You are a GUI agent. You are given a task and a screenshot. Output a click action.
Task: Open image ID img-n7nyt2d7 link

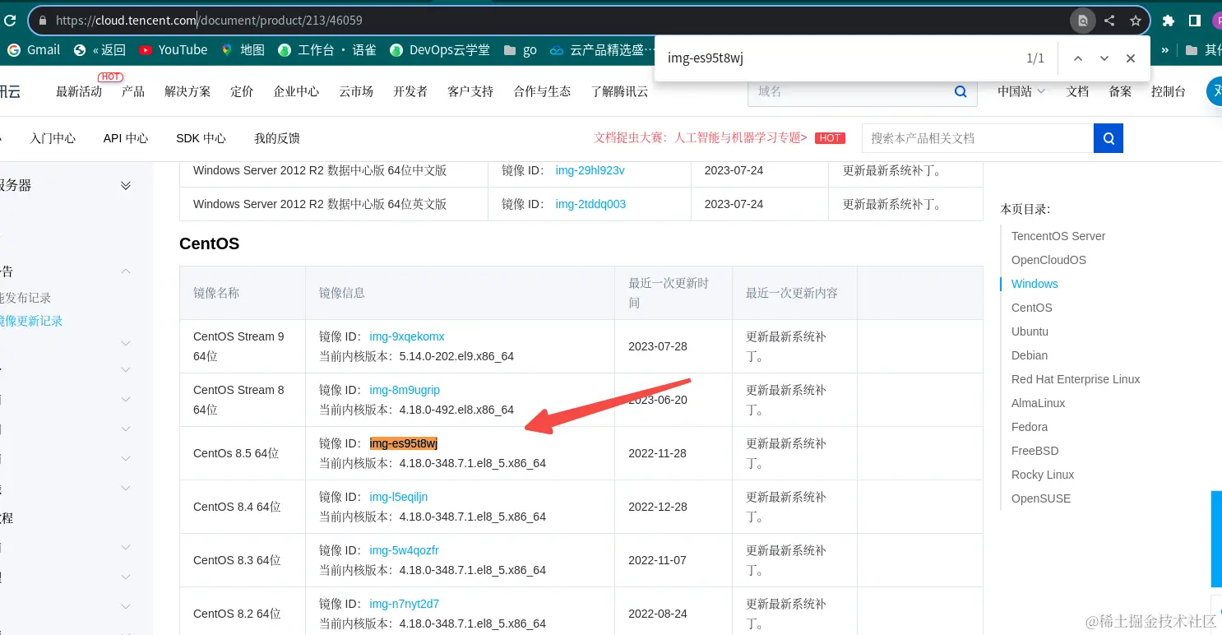(404, 604)
